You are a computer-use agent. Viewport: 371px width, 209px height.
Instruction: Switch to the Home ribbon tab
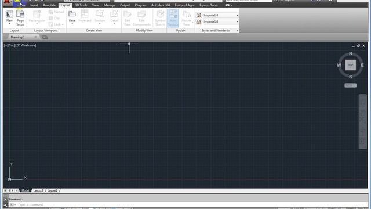(x=21, y=5)
